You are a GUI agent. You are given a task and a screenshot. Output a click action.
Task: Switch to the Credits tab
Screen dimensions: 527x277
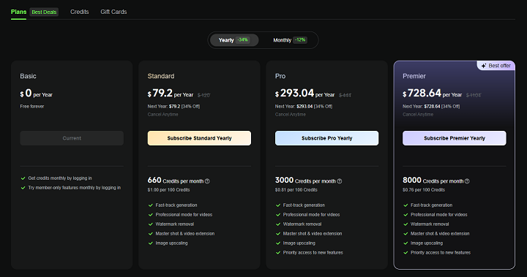tap(79, 12)
